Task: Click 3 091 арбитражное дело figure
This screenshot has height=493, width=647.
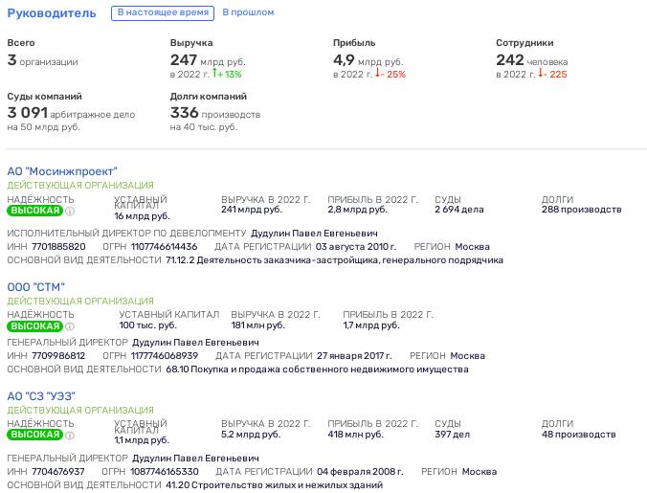Action: pyautogui.click(x=71, y=113)
